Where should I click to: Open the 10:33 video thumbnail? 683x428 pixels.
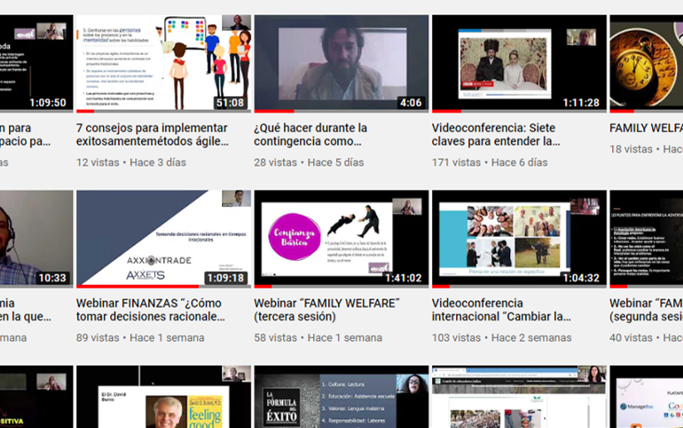tap(36, 239)
